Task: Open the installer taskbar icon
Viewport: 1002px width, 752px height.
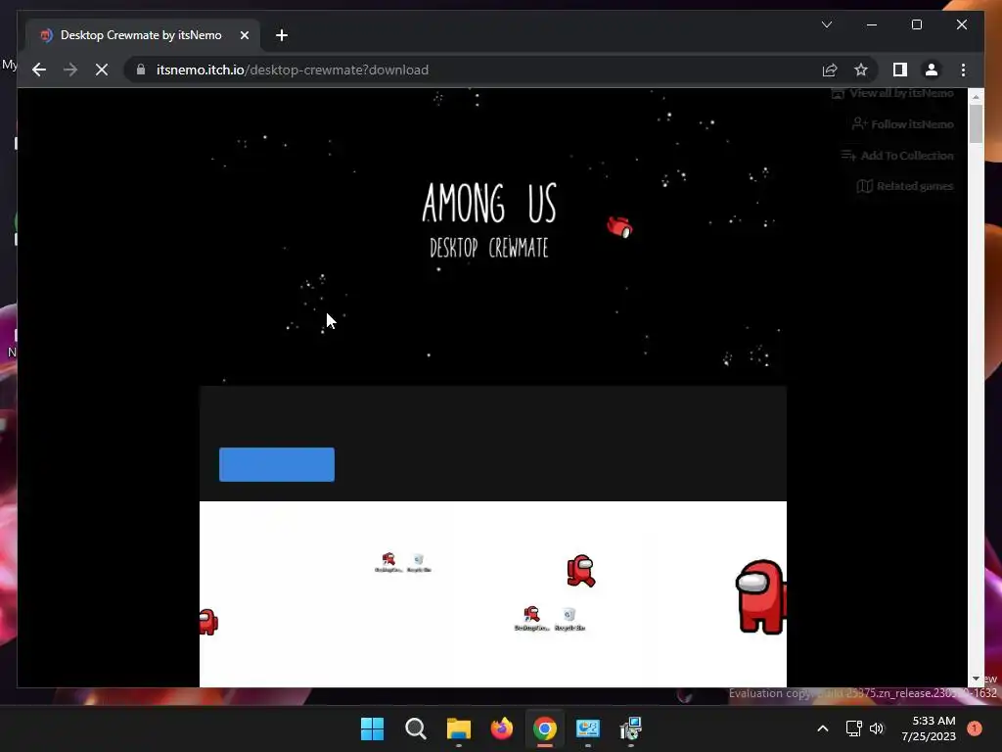Action: point(631,728)
